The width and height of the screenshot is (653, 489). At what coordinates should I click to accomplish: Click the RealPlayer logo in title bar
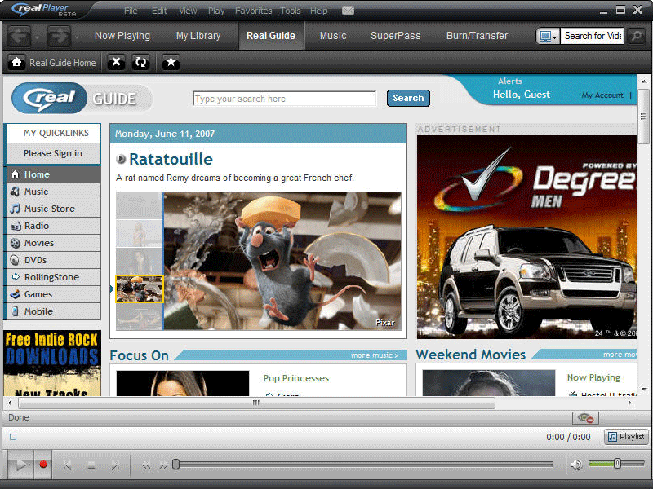coord(44,10)
